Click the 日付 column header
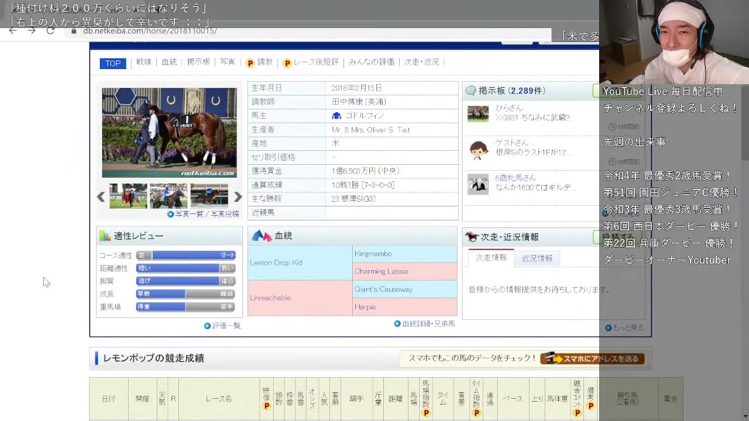The image size is (749, 421). (x=108, y=399)
